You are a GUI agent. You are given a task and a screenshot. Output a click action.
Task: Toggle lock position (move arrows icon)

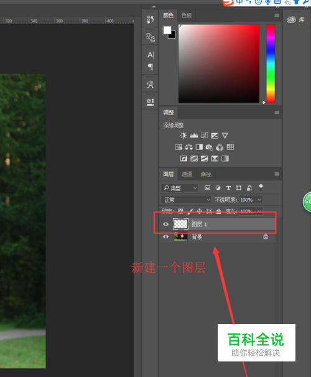(200, 211)
